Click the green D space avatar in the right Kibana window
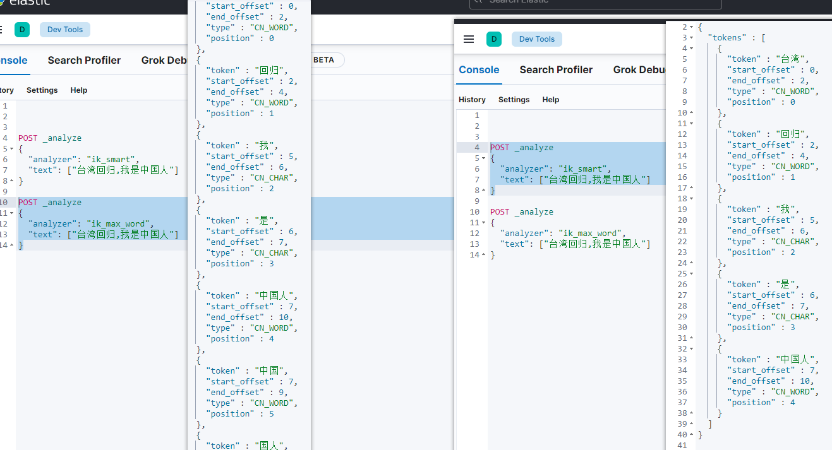This screenshot has height=450, width=832. (493, 39)
